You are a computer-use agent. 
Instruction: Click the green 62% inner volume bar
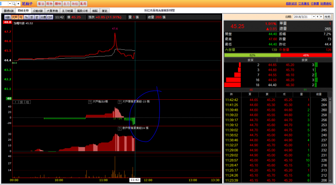(x=252, y=55)
